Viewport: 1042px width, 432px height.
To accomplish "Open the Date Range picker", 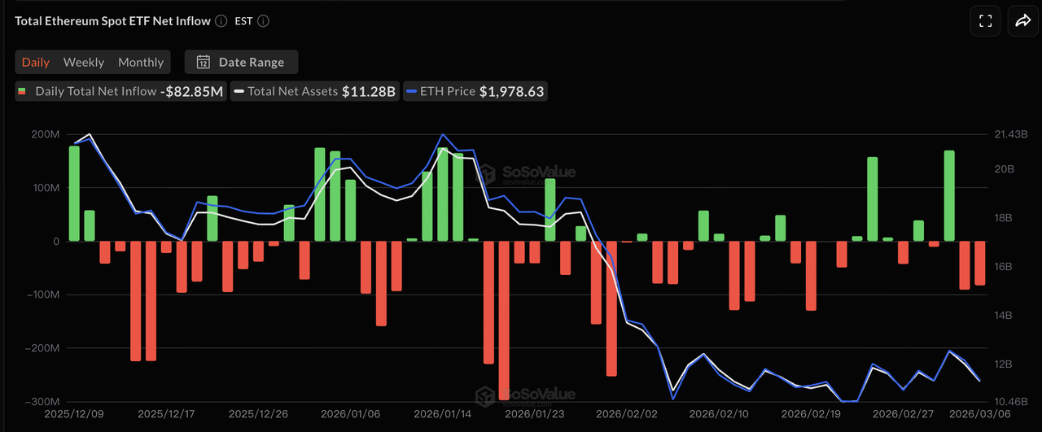I will (241, 62).
